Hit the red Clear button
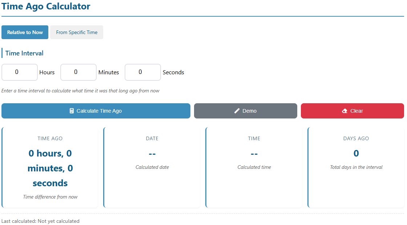Viewport: 407px width, 225px height. pyautogui.click(x=352, y=111)
